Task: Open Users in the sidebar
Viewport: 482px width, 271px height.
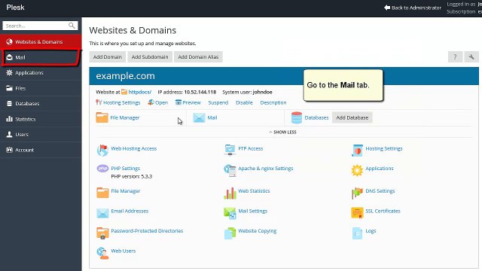Action: (41, 134)
